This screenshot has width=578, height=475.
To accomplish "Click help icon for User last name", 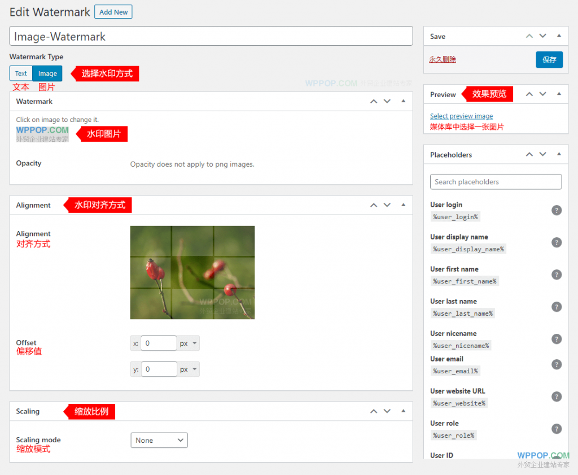I will click(x=557, y=307).
